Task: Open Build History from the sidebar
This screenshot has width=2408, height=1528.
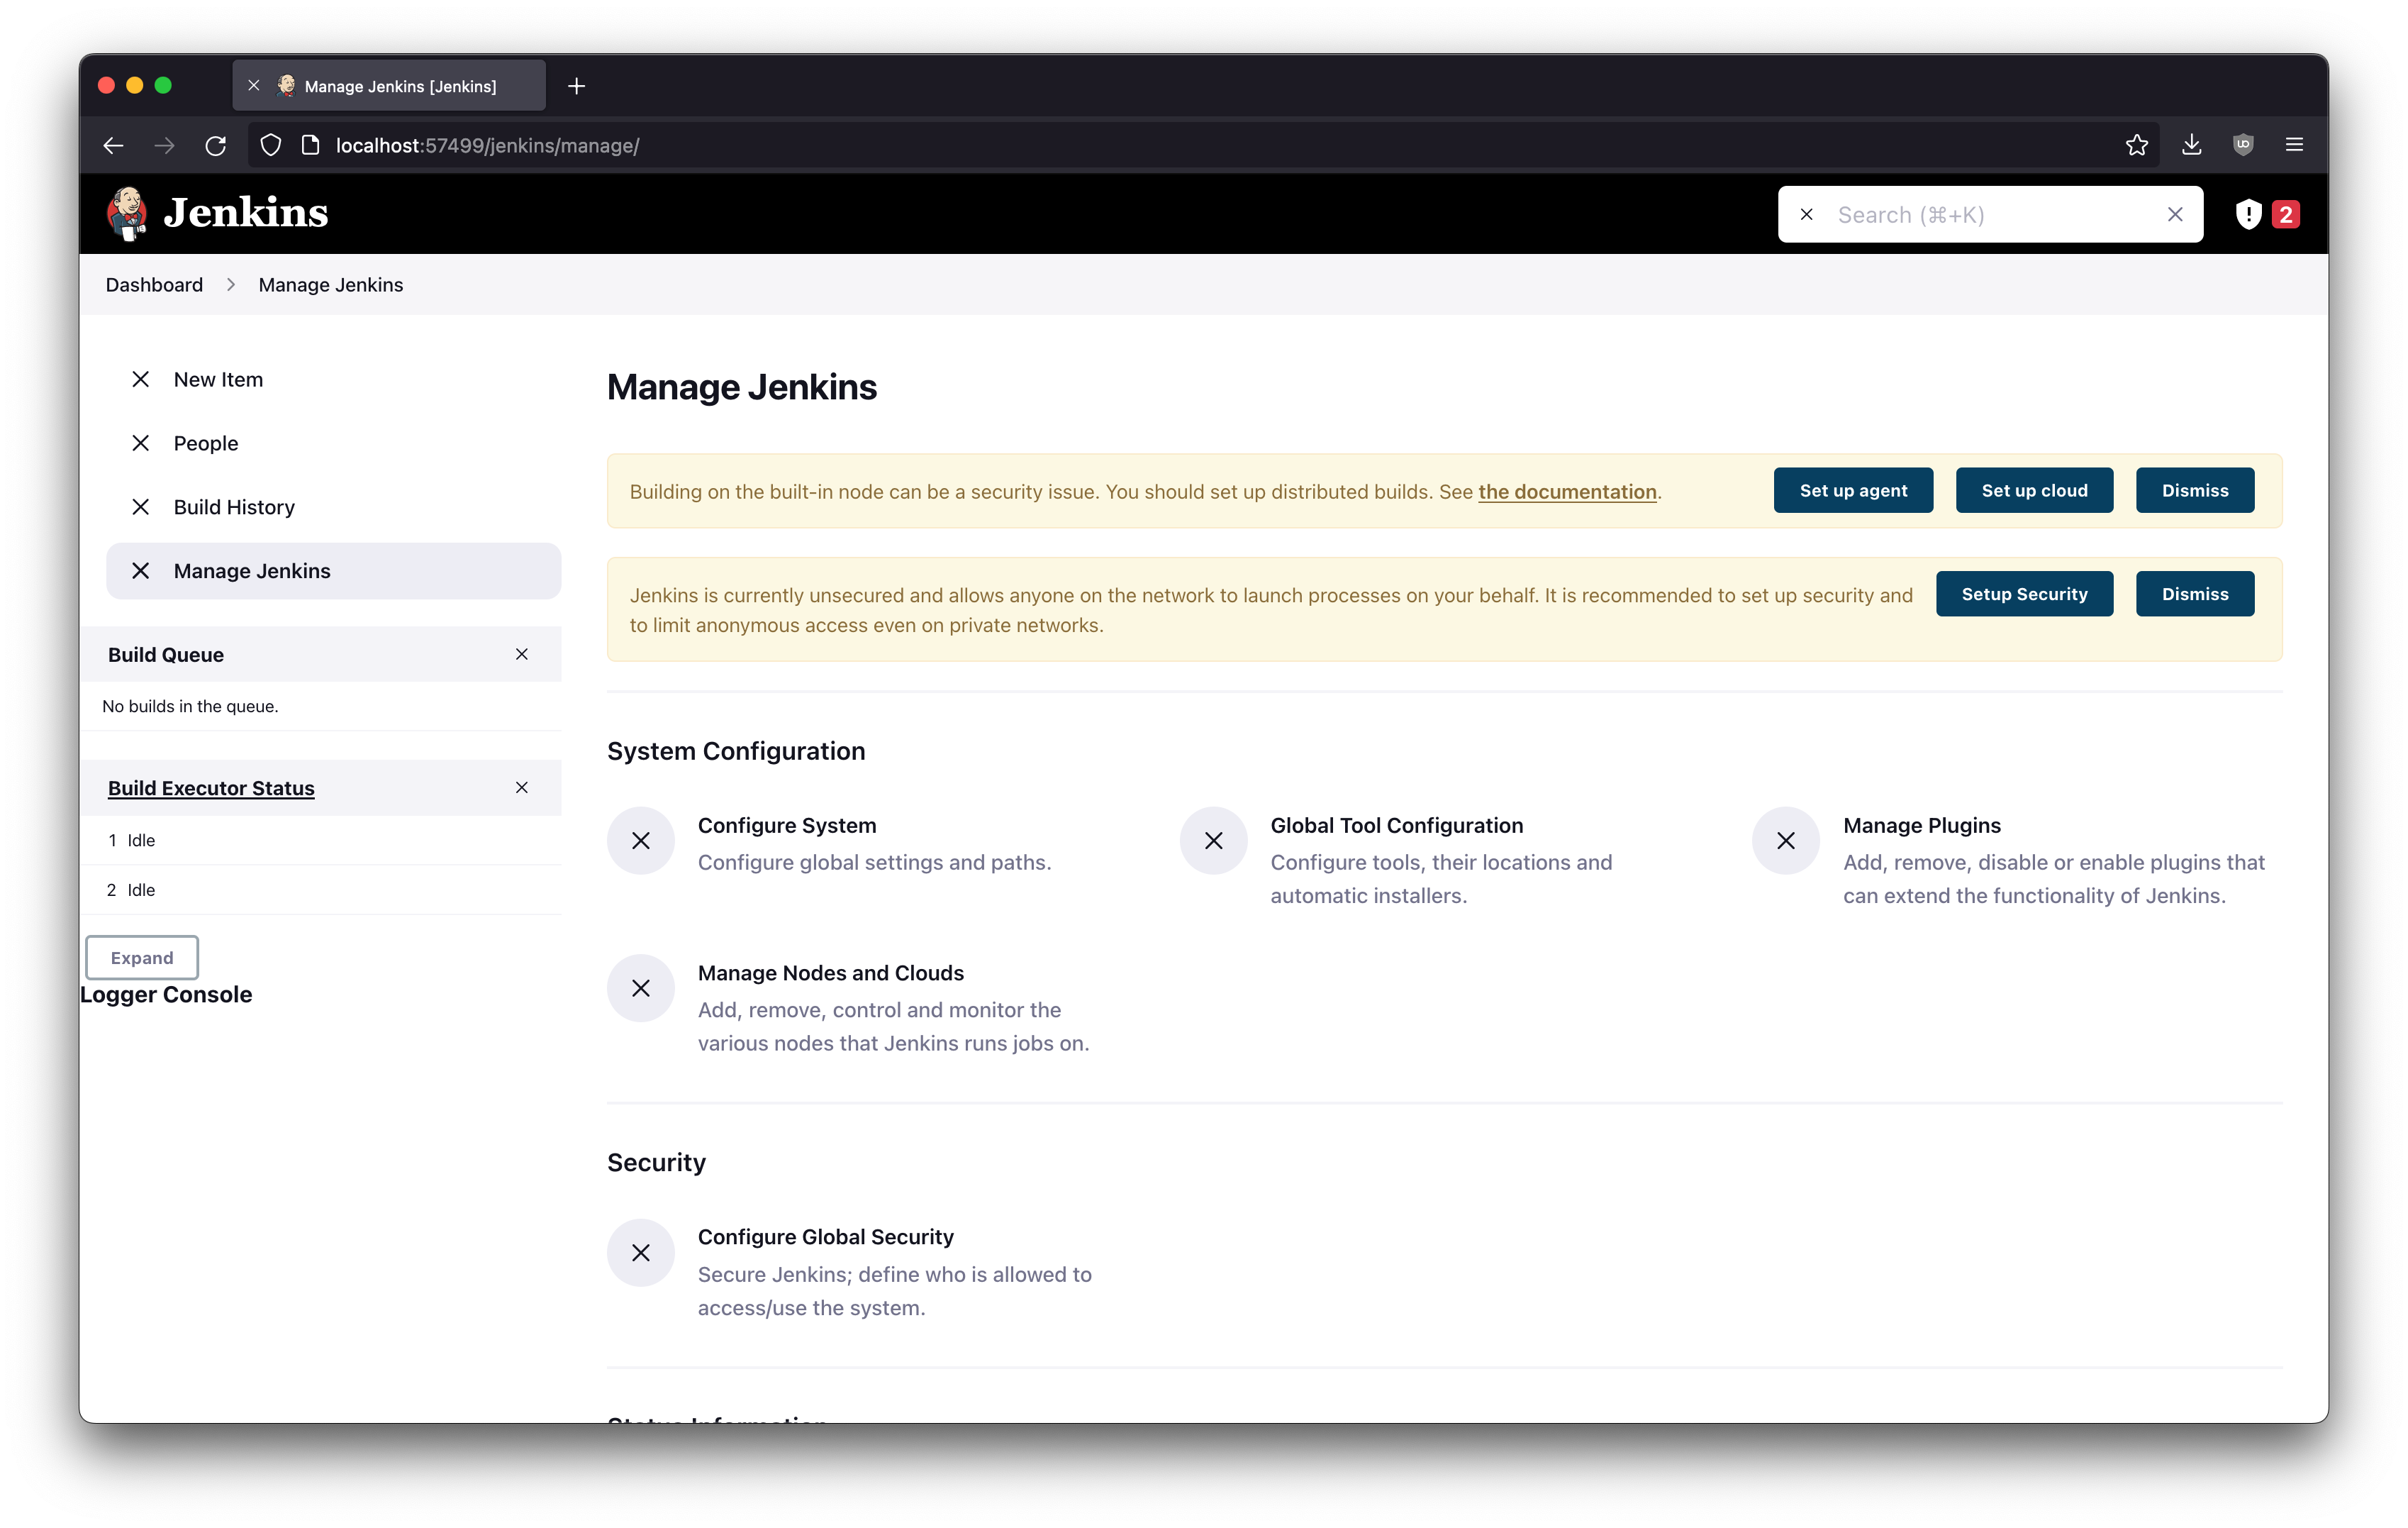Action: coord(234,507)
